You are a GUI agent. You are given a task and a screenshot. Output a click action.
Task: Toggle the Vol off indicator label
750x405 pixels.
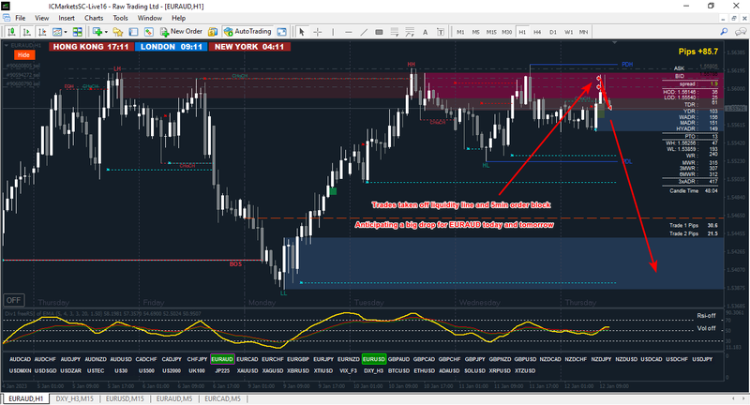[706, 328]
